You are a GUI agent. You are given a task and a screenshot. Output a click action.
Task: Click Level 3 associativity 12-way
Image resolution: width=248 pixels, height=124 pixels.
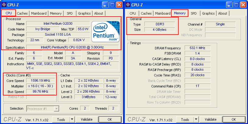[x=111, y=97]
